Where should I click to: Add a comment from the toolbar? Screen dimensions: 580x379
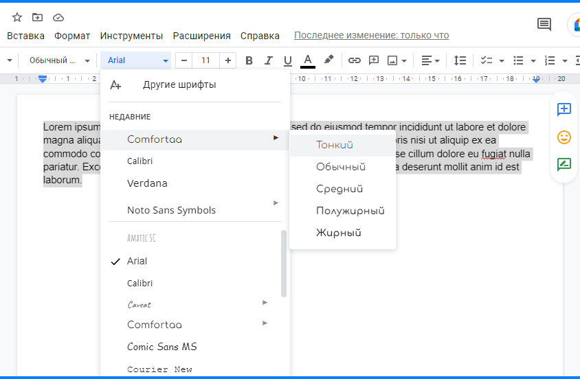[x=374, y=60]
